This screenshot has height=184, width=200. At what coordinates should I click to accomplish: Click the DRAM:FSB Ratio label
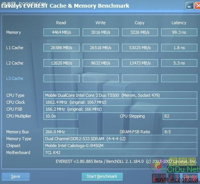click(135, 132)
